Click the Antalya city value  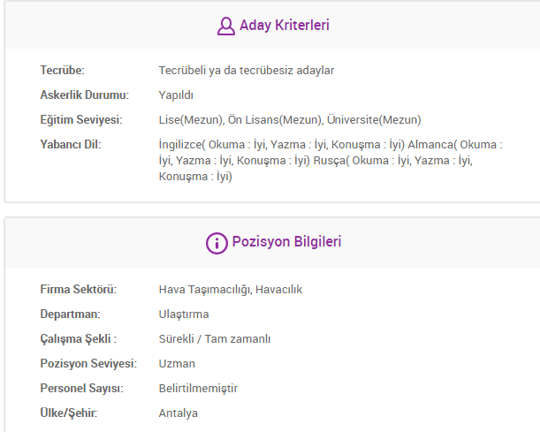pos(179,413)
